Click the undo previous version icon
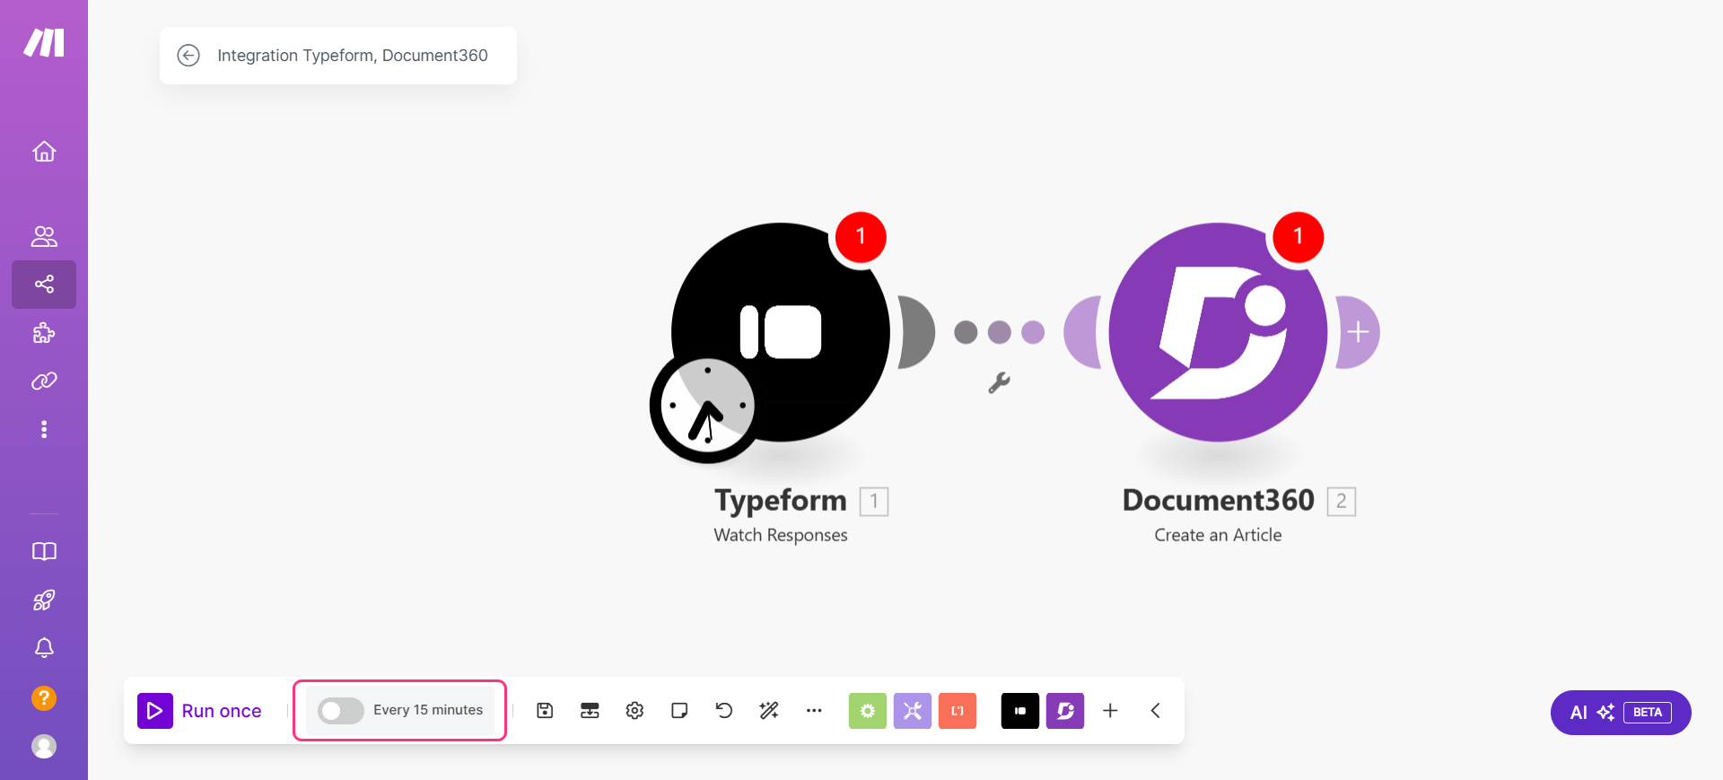Image resolution: width=1723 pixels, height=780 pixels. [x=724, y=711]
